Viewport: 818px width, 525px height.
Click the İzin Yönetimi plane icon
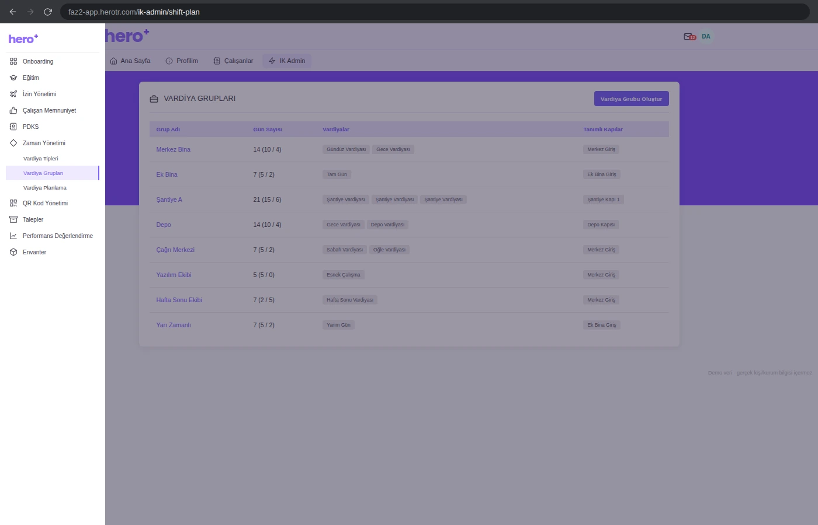click(x=13, y=94)
